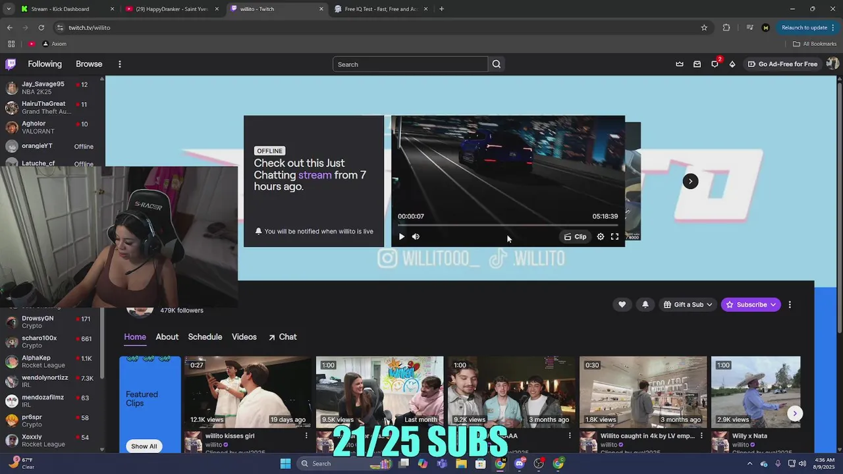Open channel more options three dots

point(790,304)
